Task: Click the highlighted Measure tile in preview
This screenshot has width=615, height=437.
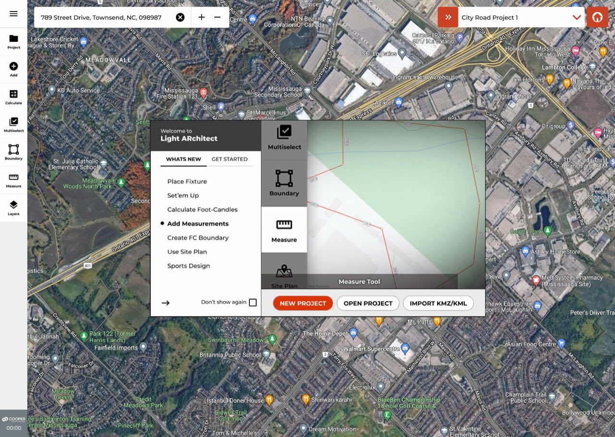Action: [x=284, y=230]
